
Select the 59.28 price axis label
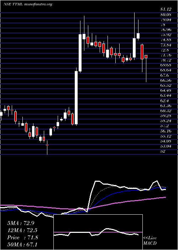pyautogui.click(x=166, y=116)
